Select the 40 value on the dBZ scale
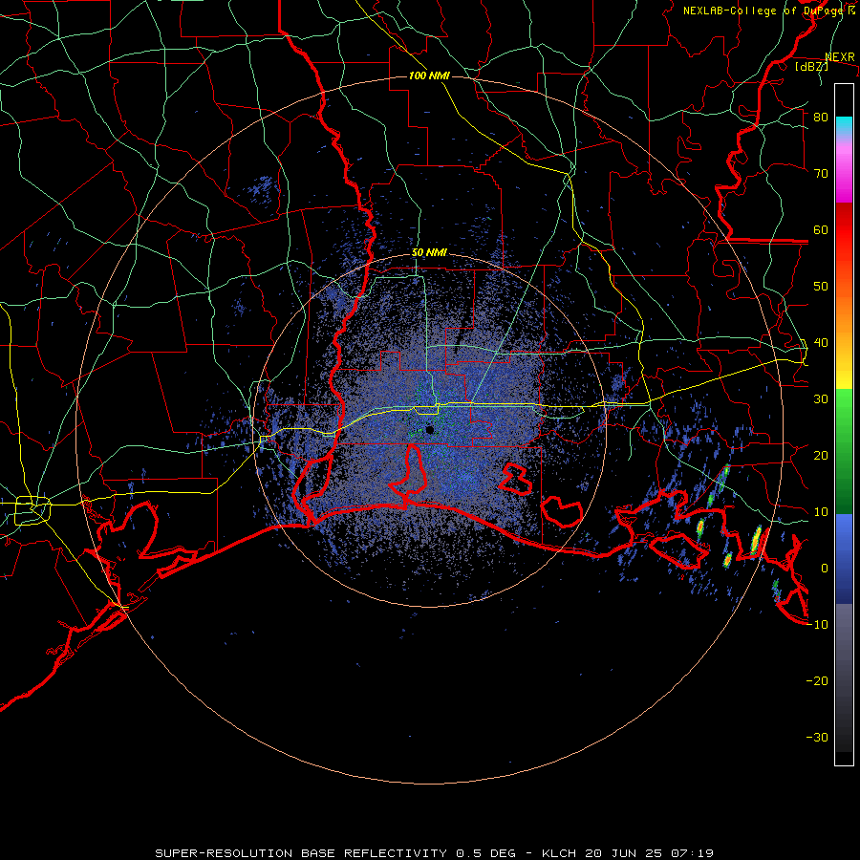This screenshot has height=860, width=860. [821, 343]
